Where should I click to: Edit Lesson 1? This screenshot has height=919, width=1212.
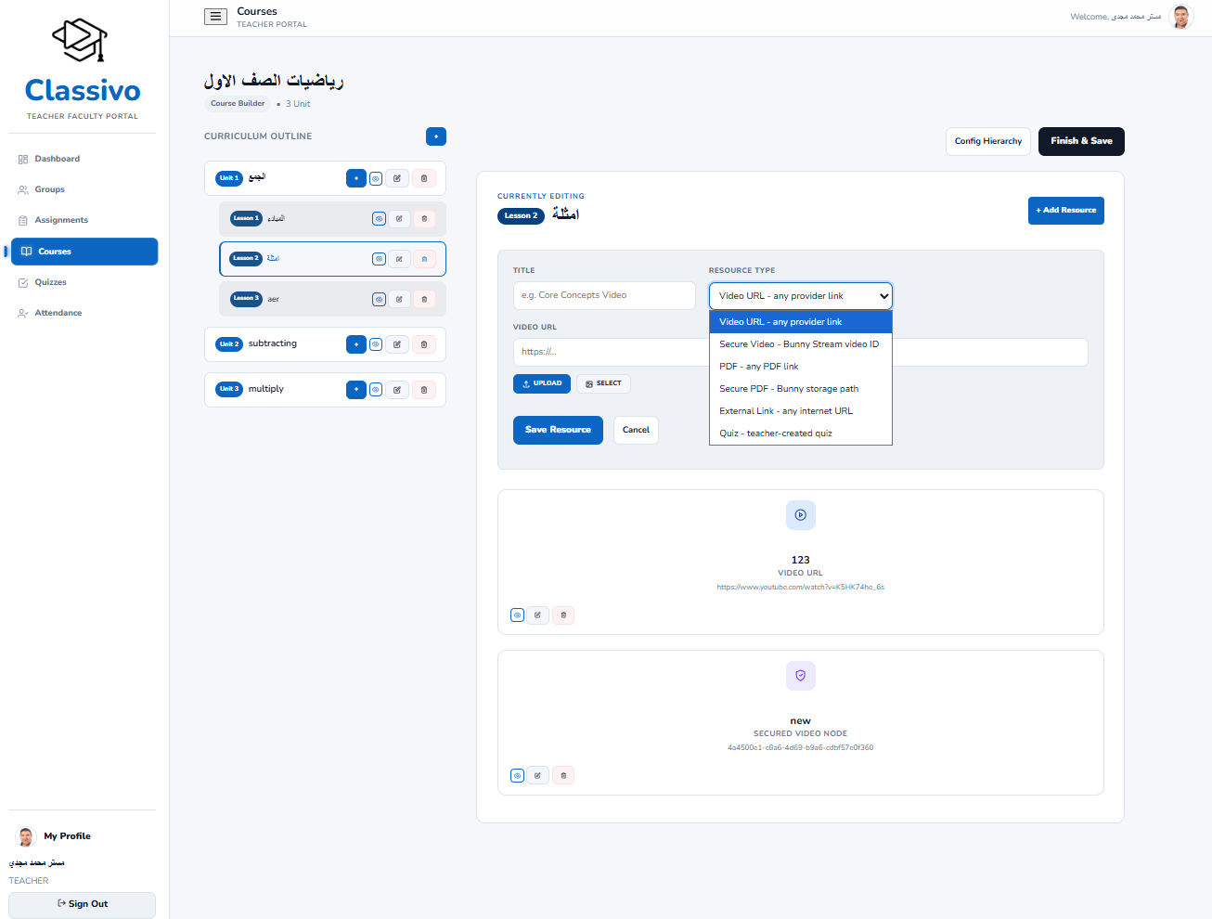point(399,219)
